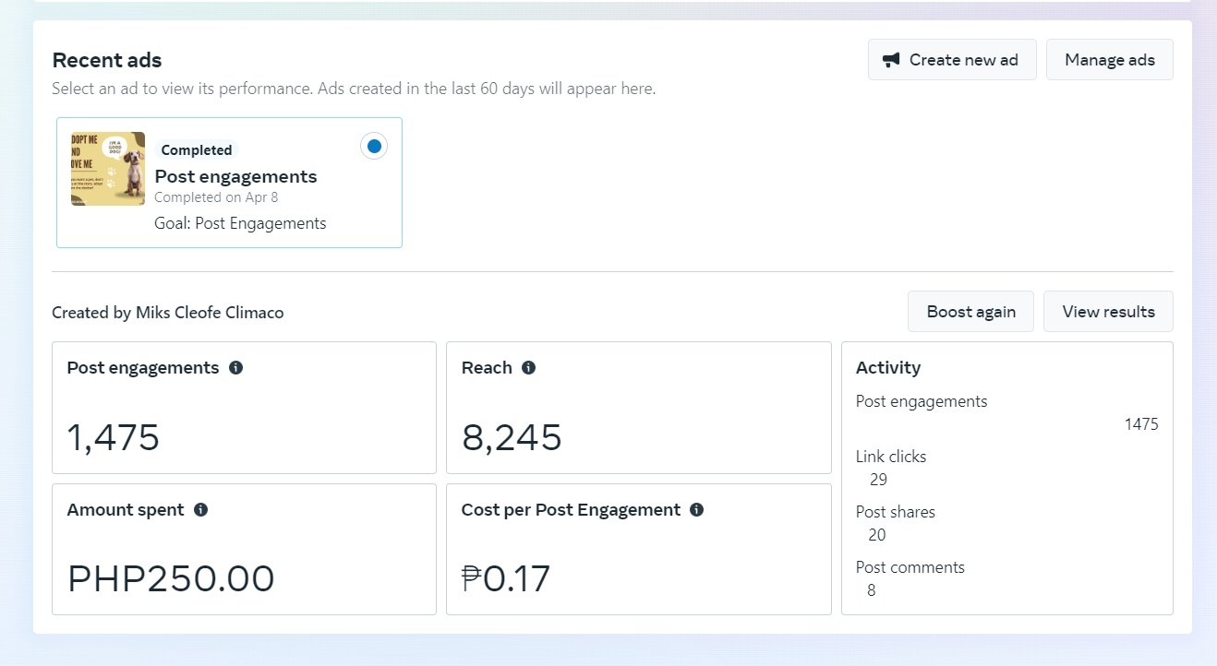The image size is (1217, 666).
Task: Open the Reach info tooltip icon
Action: tap(528, 368)
